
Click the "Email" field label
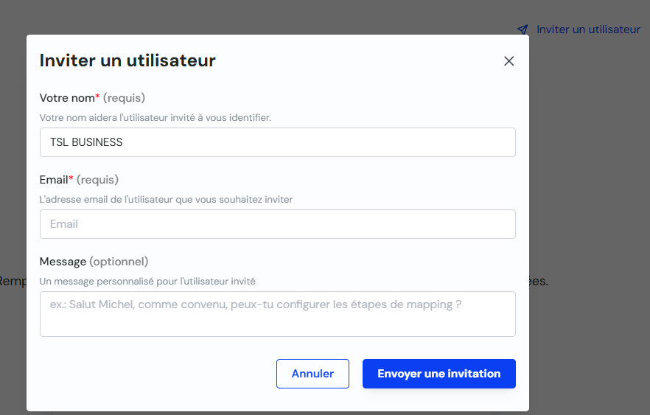point(54,180)
